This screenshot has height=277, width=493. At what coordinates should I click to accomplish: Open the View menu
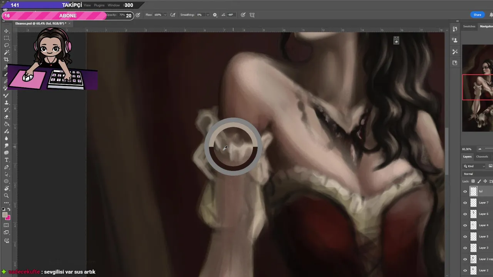[87, 5]
